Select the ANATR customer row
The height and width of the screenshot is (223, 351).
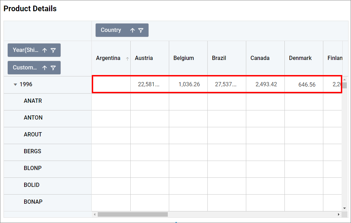[x=33, y=101]
